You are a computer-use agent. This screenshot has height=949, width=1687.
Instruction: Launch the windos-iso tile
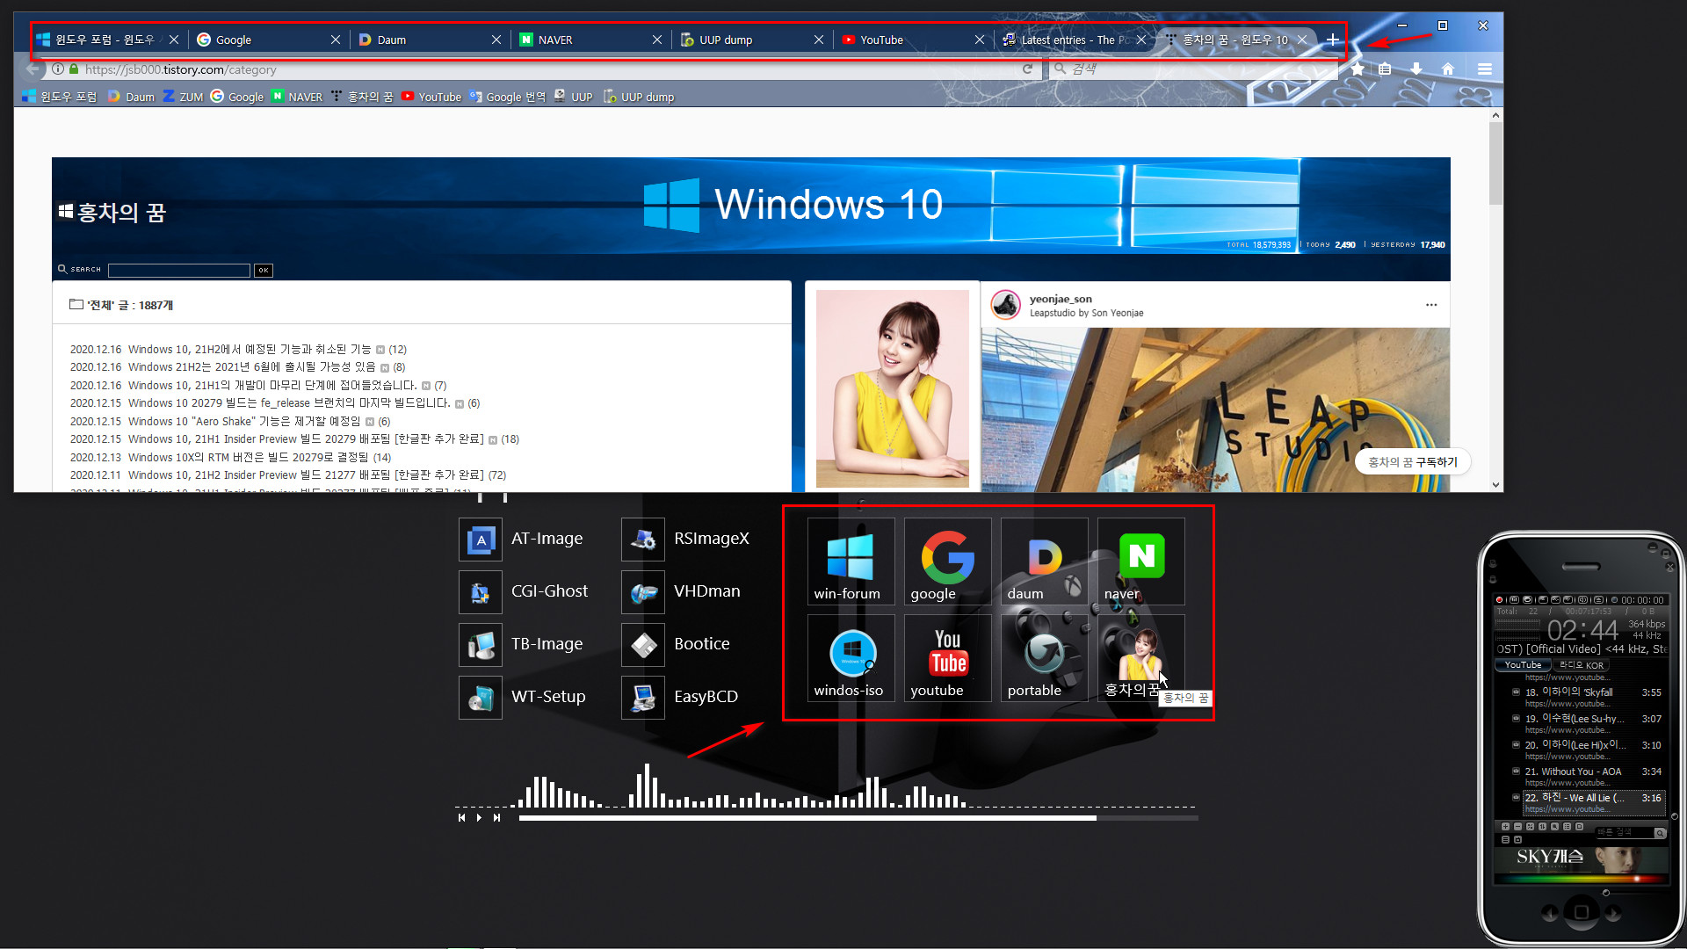coord(851,658)
